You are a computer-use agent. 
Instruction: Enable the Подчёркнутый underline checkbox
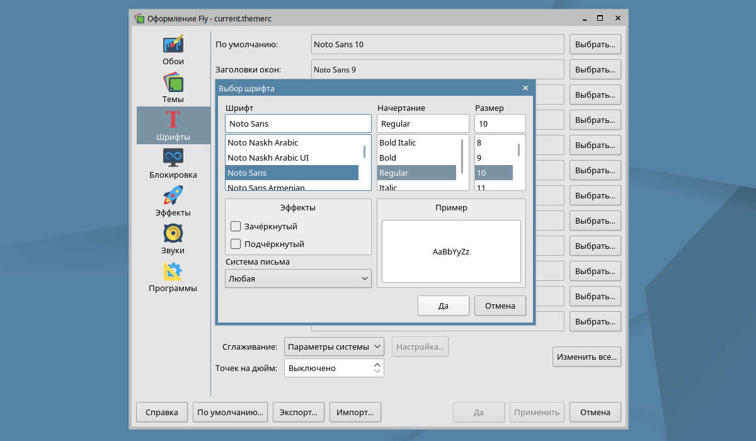coord(236,244)
